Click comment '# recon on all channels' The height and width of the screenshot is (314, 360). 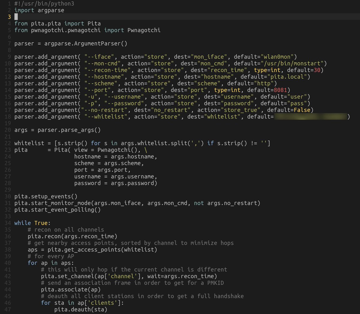[66, 229]
